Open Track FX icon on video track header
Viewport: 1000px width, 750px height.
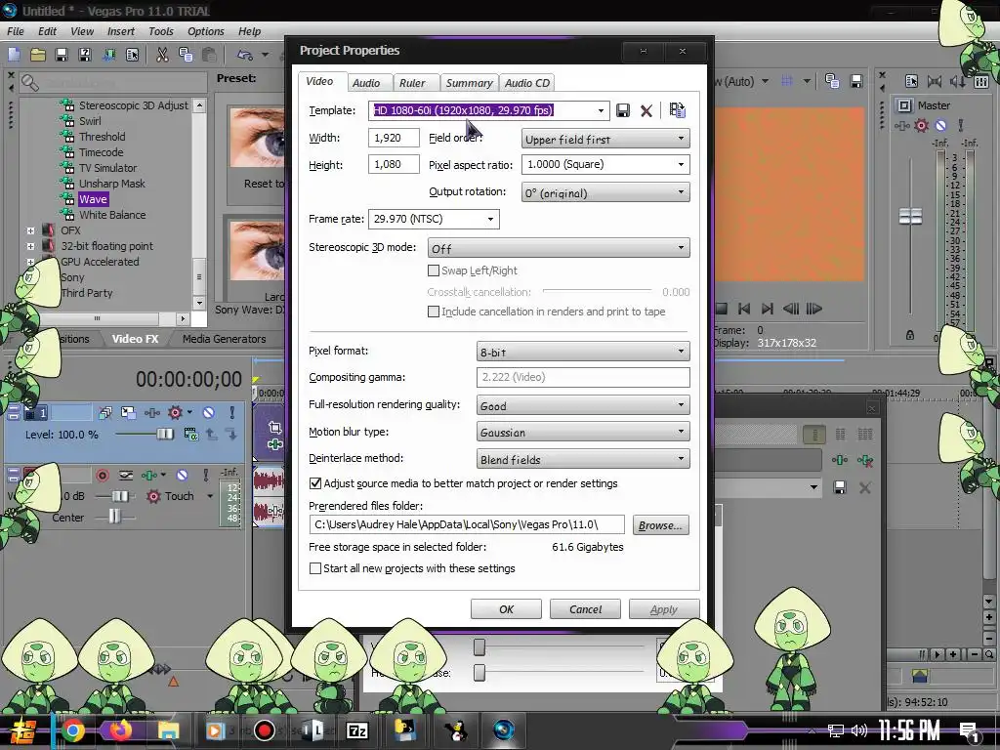click(151, 413)
